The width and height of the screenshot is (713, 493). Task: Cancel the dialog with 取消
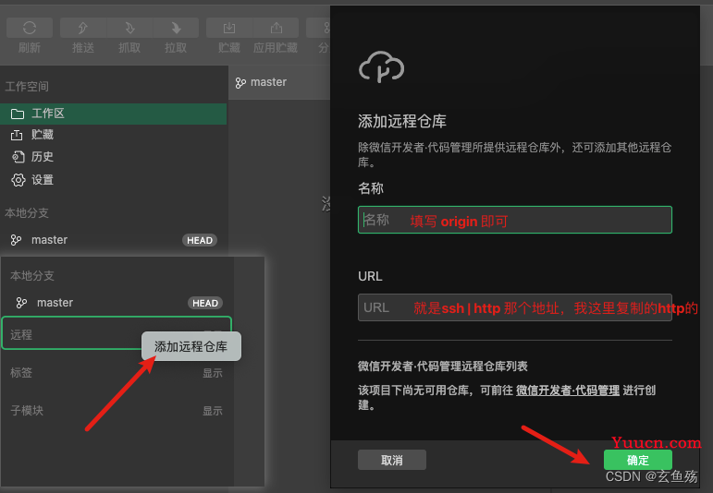[x=392, y=460]
